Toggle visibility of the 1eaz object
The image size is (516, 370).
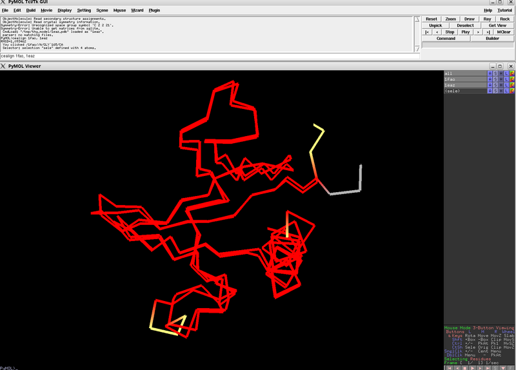pyautogui.click(x=464, y=85)
